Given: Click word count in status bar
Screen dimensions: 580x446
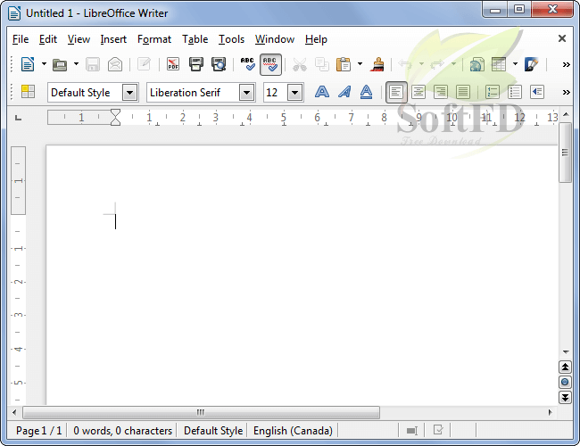Looking at the screenshot, I should click(122, 431).
